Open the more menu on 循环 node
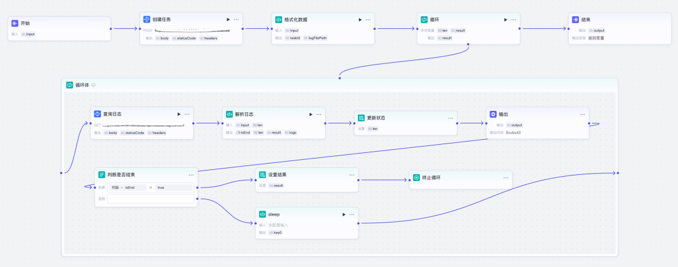 tap(514, 19)
